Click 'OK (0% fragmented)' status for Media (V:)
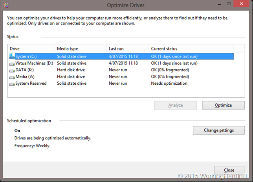Screen dimensions: 253x182 click(x=170, y=76)
